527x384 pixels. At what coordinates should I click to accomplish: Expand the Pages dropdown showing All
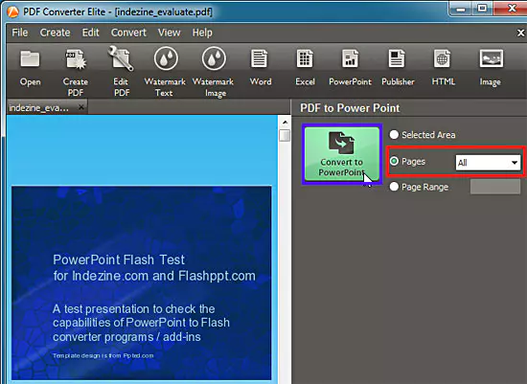[x=488, y=163]
